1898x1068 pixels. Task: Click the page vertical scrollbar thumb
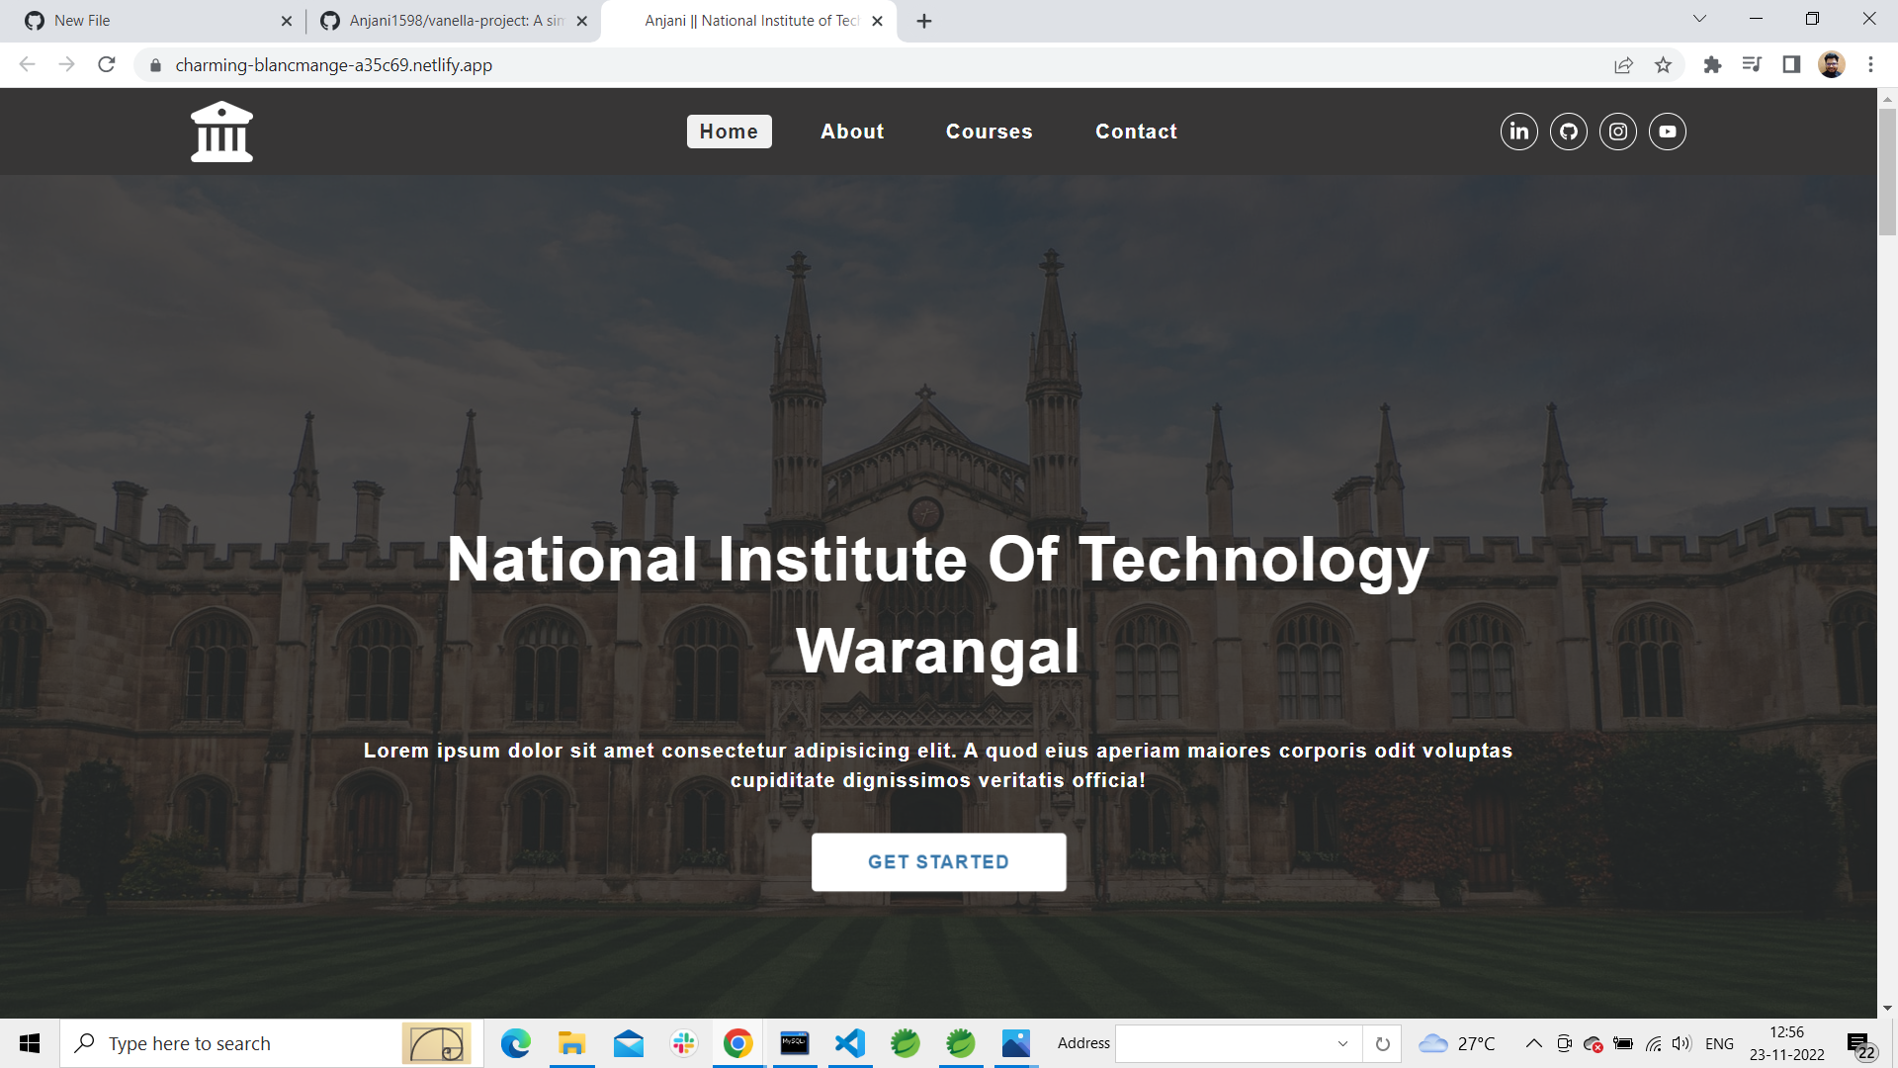[x=1887, y=173]
